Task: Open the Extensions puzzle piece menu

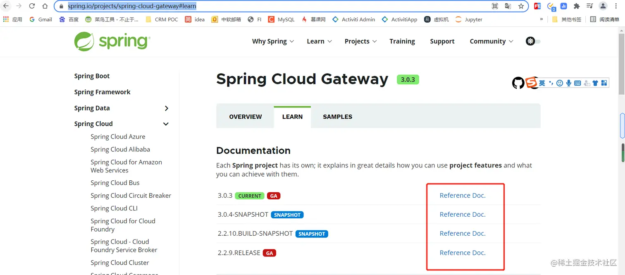Action: point(577,6)
